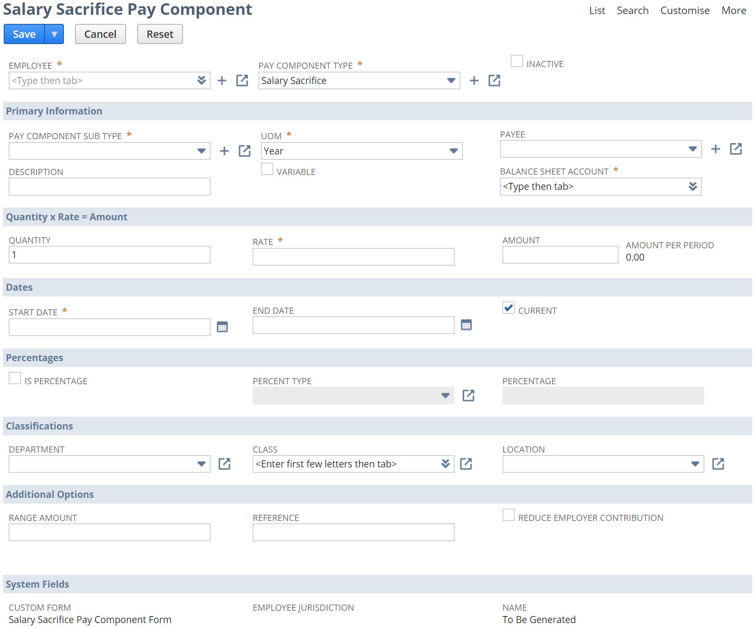Check the Variable checkbox under UOM
Screen dimensions: 753x628
[267, 169]
